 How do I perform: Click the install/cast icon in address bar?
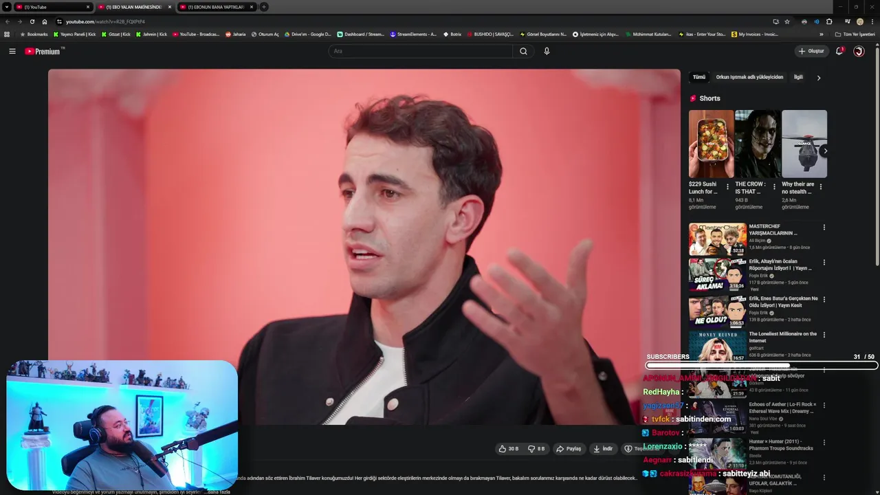(x=775, y=21)
